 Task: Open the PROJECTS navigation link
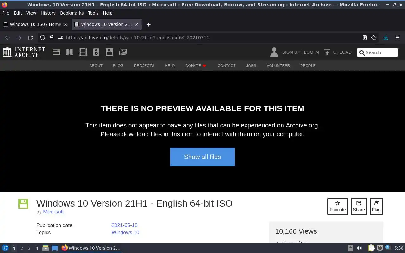coord(144,66)
